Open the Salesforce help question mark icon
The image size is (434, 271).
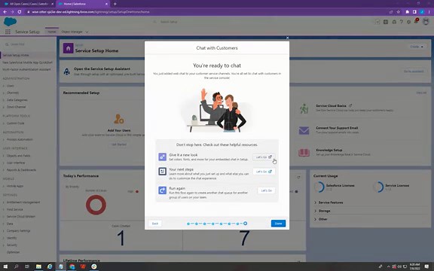click(401, 22)
